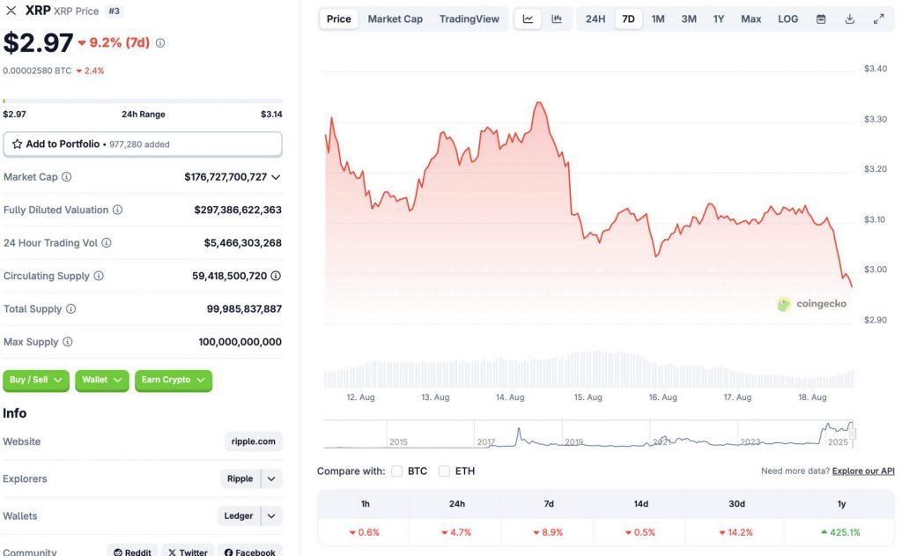
Task: Open the date range calendar icon
Action: click(x=821, y=19)
